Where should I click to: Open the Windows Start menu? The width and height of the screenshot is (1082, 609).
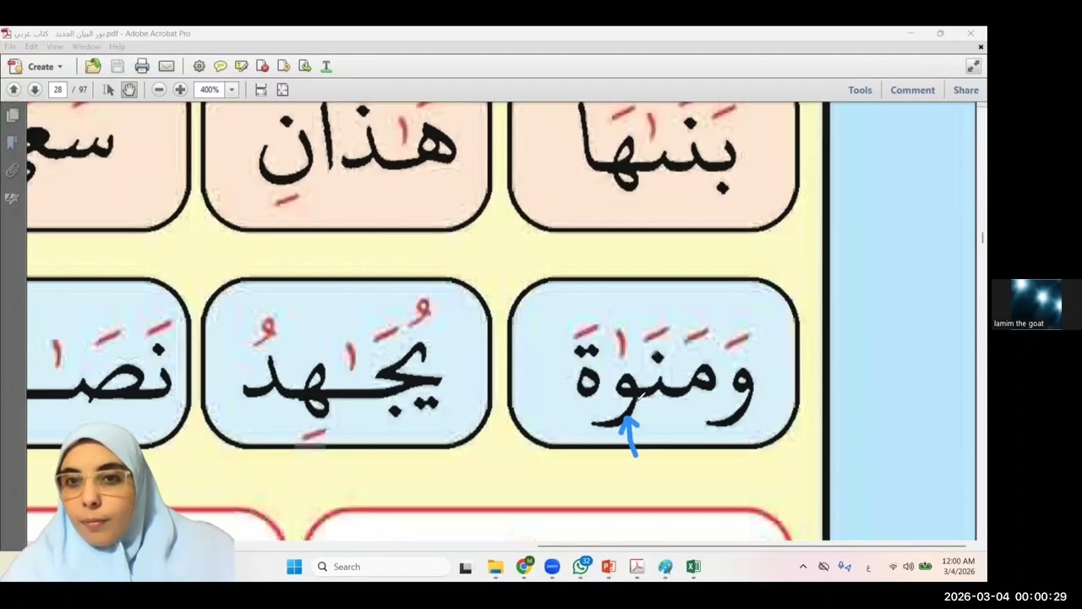click(294, 567)
